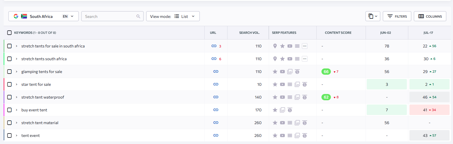Click URL link icon for stretch tent waterproof

pos(216,97)
